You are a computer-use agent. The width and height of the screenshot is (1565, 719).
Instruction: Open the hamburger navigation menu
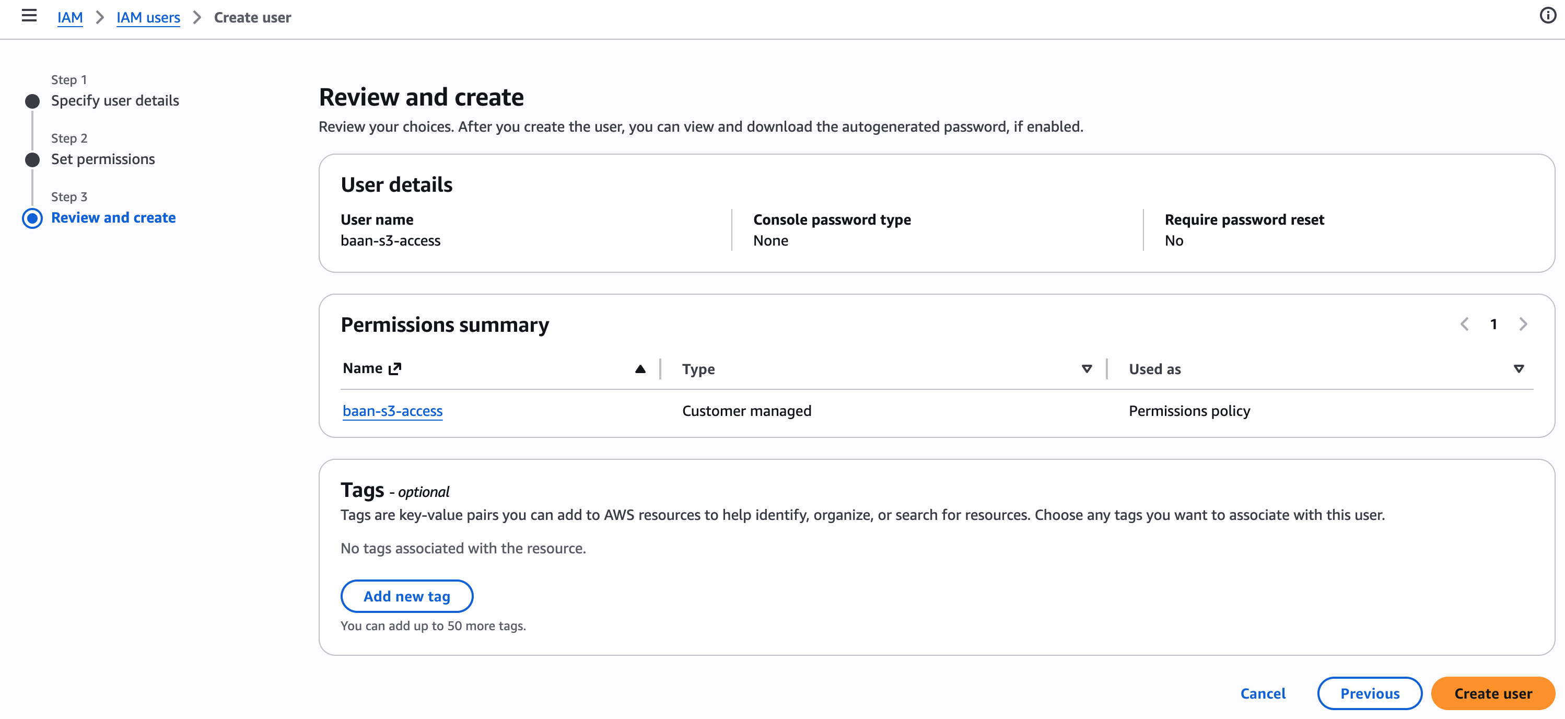click(29, 16)
